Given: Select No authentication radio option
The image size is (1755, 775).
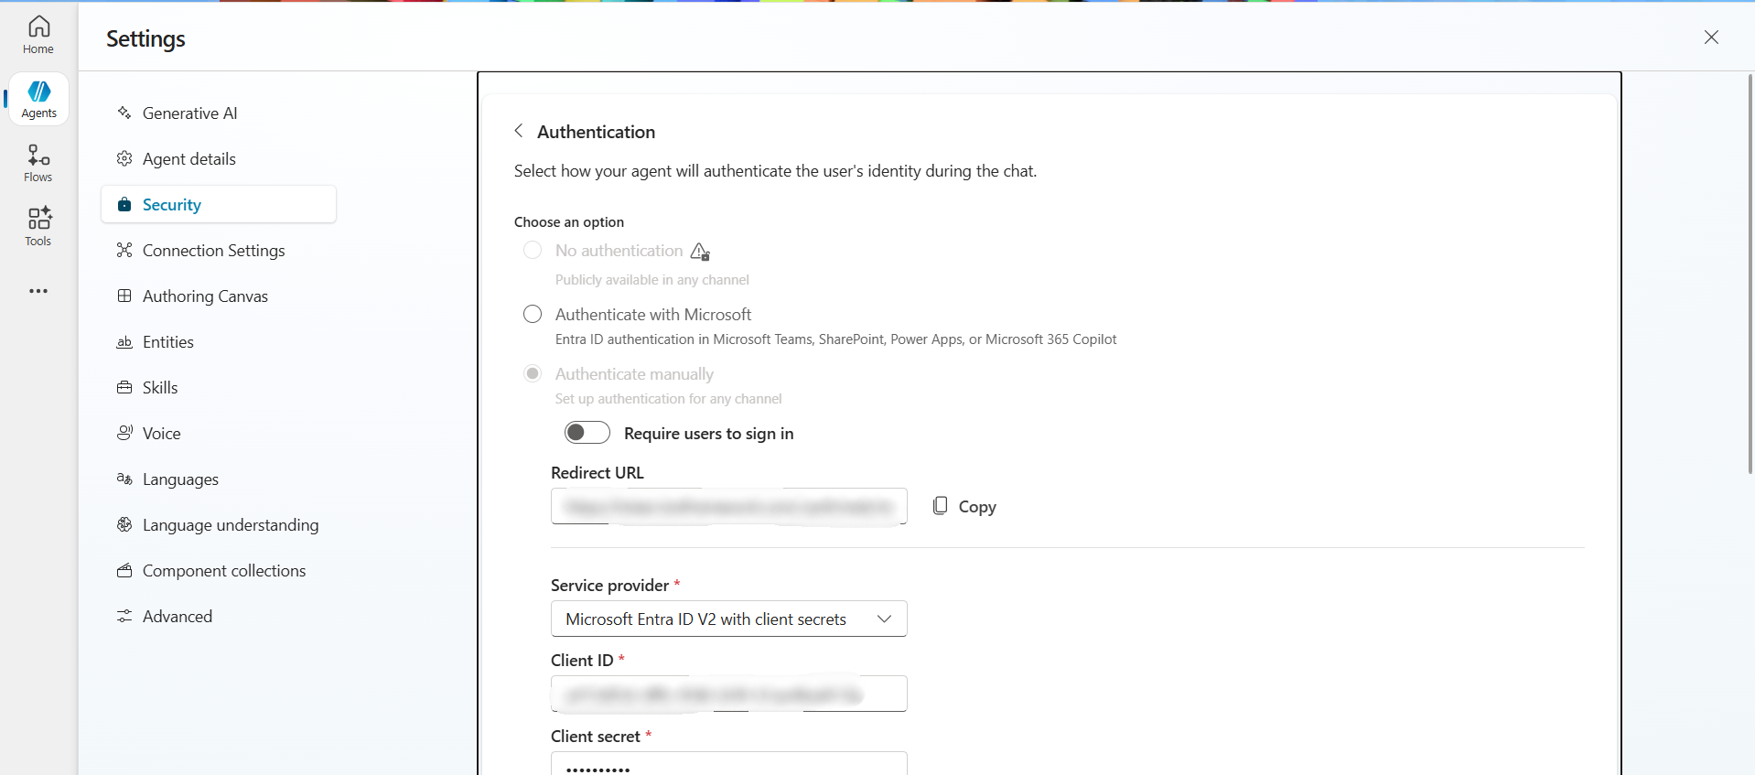Looking at the screenshot, I should pos(533,250).
